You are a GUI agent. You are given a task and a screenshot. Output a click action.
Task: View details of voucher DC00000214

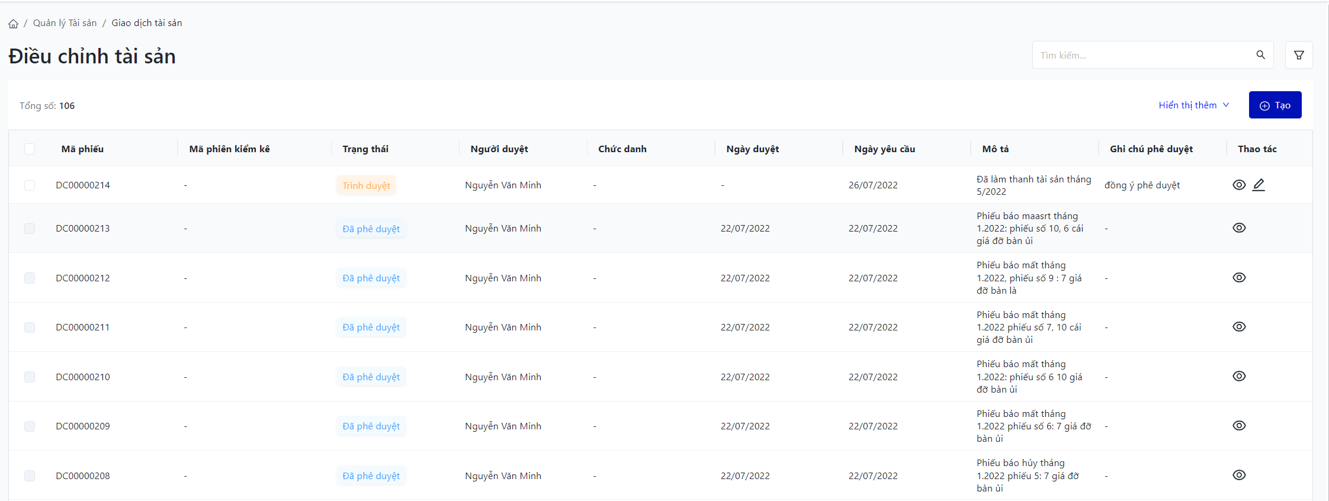coord(1239,185)
